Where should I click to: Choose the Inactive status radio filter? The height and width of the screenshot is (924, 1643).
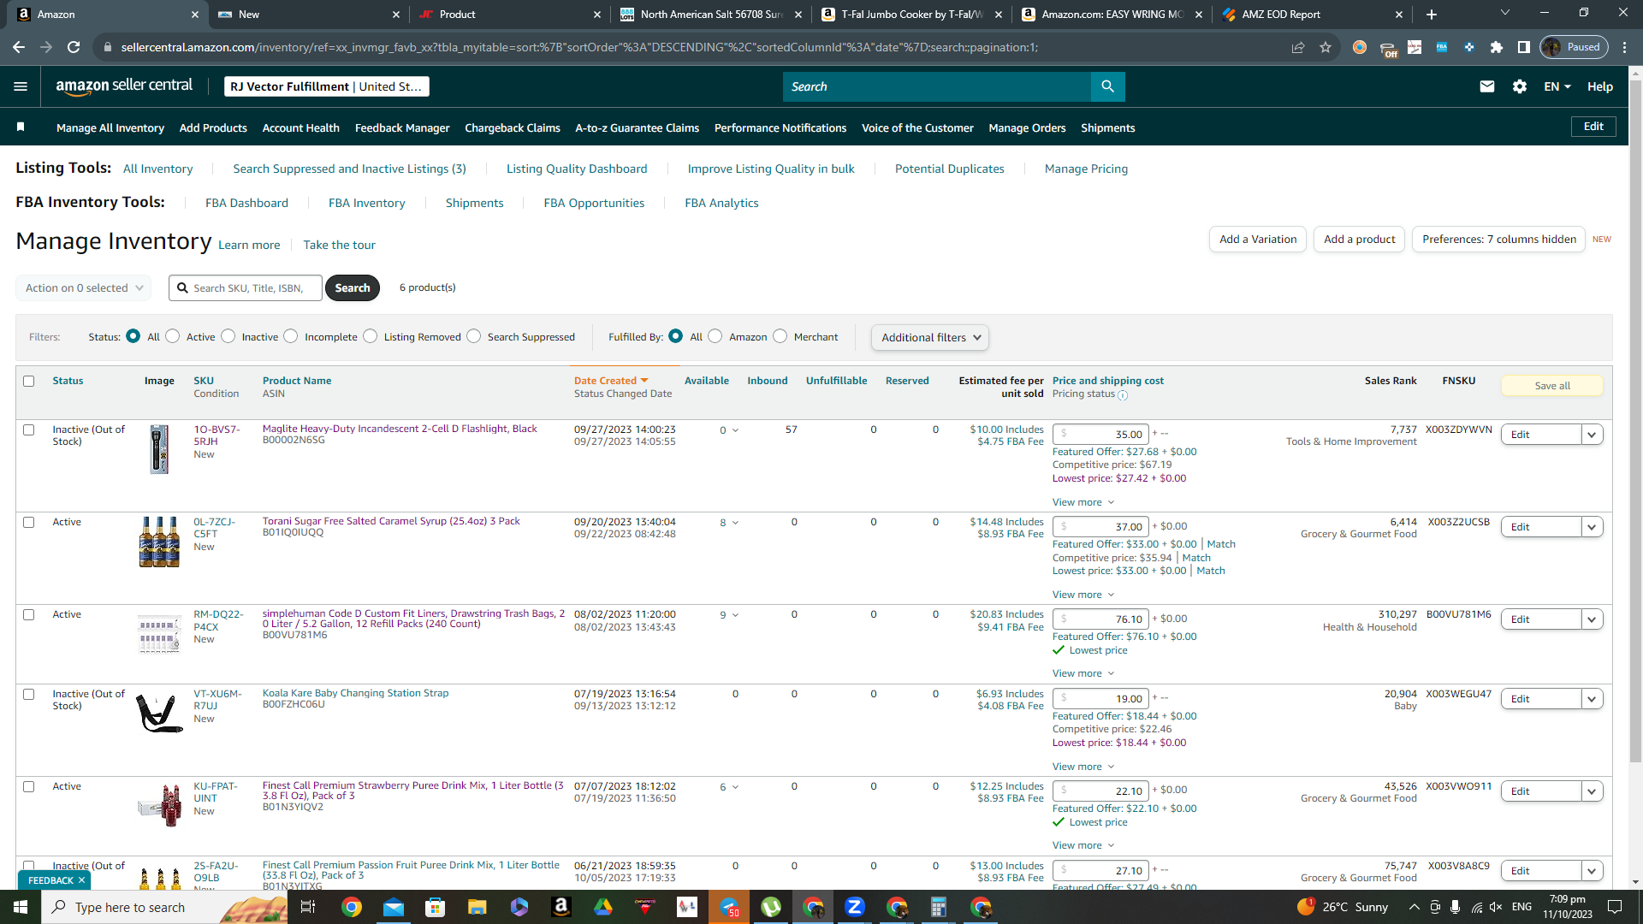tap(228, 336)
